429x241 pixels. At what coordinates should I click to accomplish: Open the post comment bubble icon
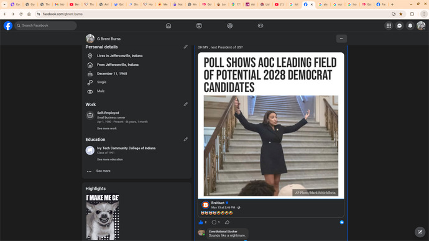[x=214, y=222]
